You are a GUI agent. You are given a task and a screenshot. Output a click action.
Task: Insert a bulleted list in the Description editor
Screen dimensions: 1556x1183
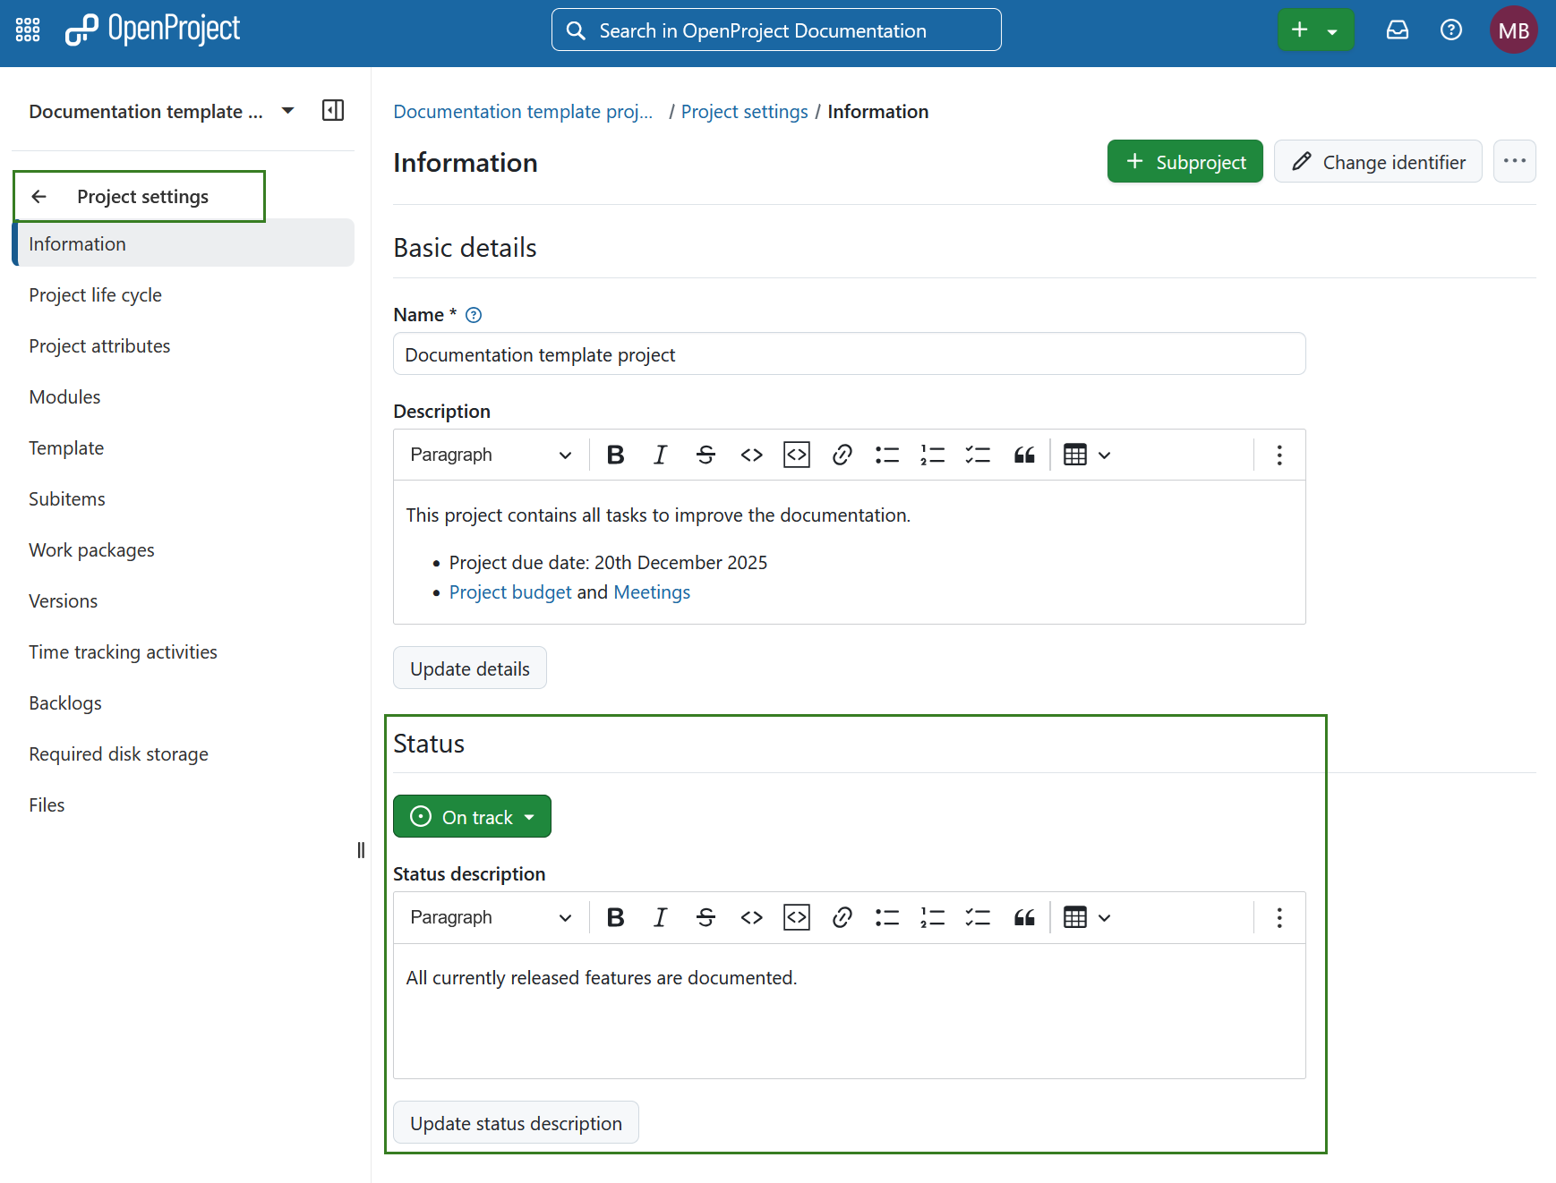(x=886, y=454)
